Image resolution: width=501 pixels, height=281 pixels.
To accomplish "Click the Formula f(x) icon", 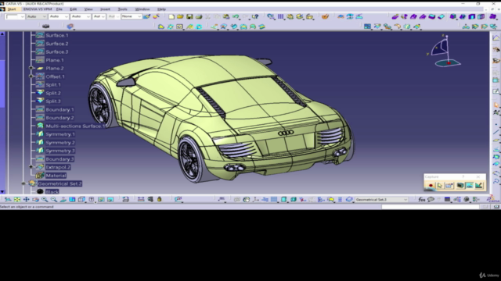I will click(x=422, y=200).
